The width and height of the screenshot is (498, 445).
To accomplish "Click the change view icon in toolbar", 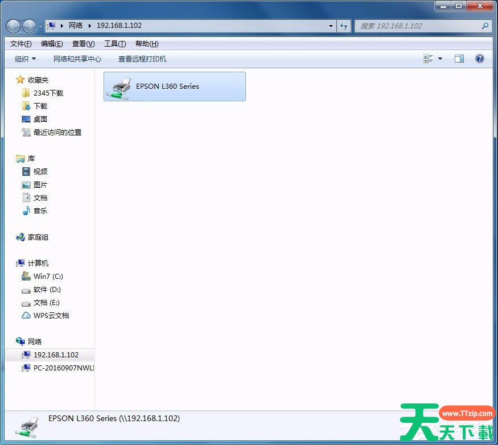I will coord(428,59).
